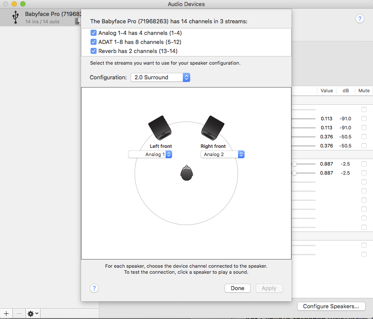The width and height of the screenshot is (373, 319).
Task: Adjust the first 0.376 volume slider
Action: (x=304, y=137)
